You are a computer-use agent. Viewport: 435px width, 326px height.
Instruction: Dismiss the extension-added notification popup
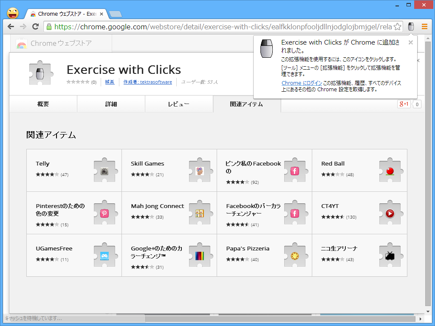coord(410,42)
